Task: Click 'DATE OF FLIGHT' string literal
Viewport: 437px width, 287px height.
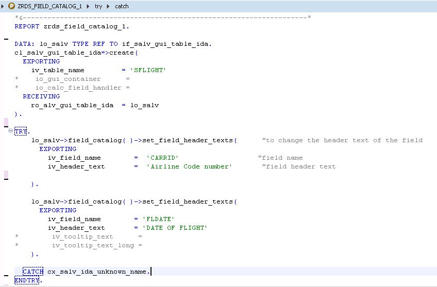Action: 175,228
